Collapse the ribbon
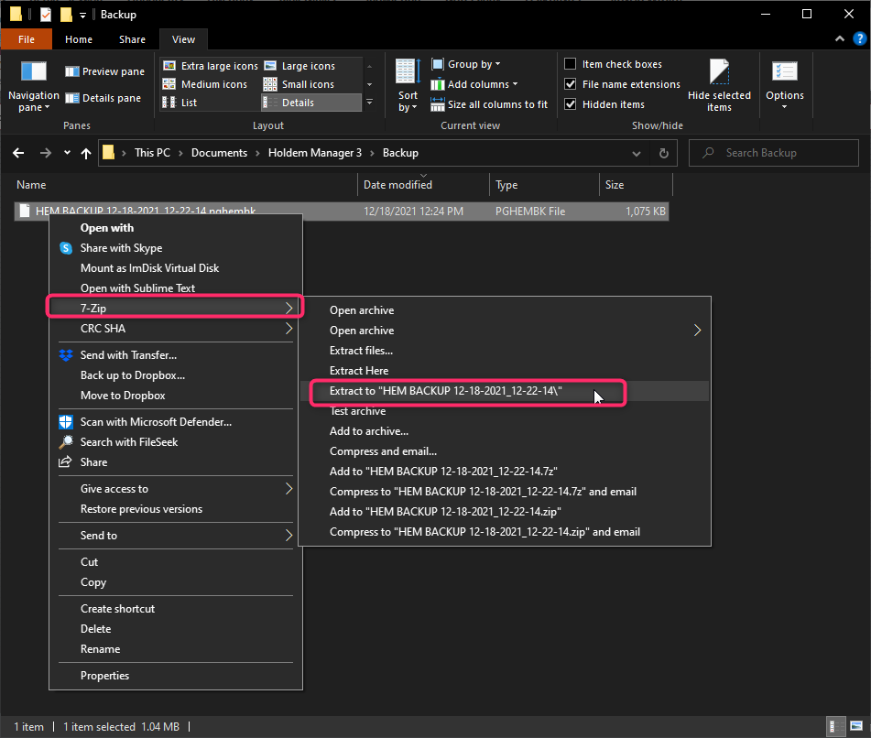This screenshot has height=738, width=871. [x=839, y=38]
